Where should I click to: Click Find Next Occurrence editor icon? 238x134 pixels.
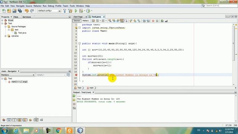point(118,21)
